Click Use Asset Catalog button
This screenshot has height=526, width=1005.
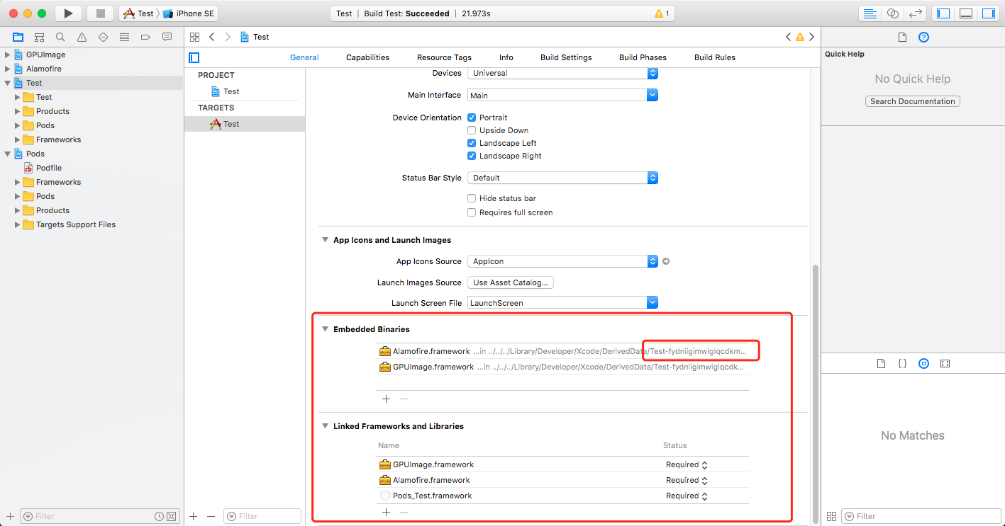[x=511, y=282]
